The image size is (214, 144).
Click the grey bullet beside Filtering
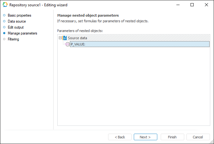click(x=4, y=39)
